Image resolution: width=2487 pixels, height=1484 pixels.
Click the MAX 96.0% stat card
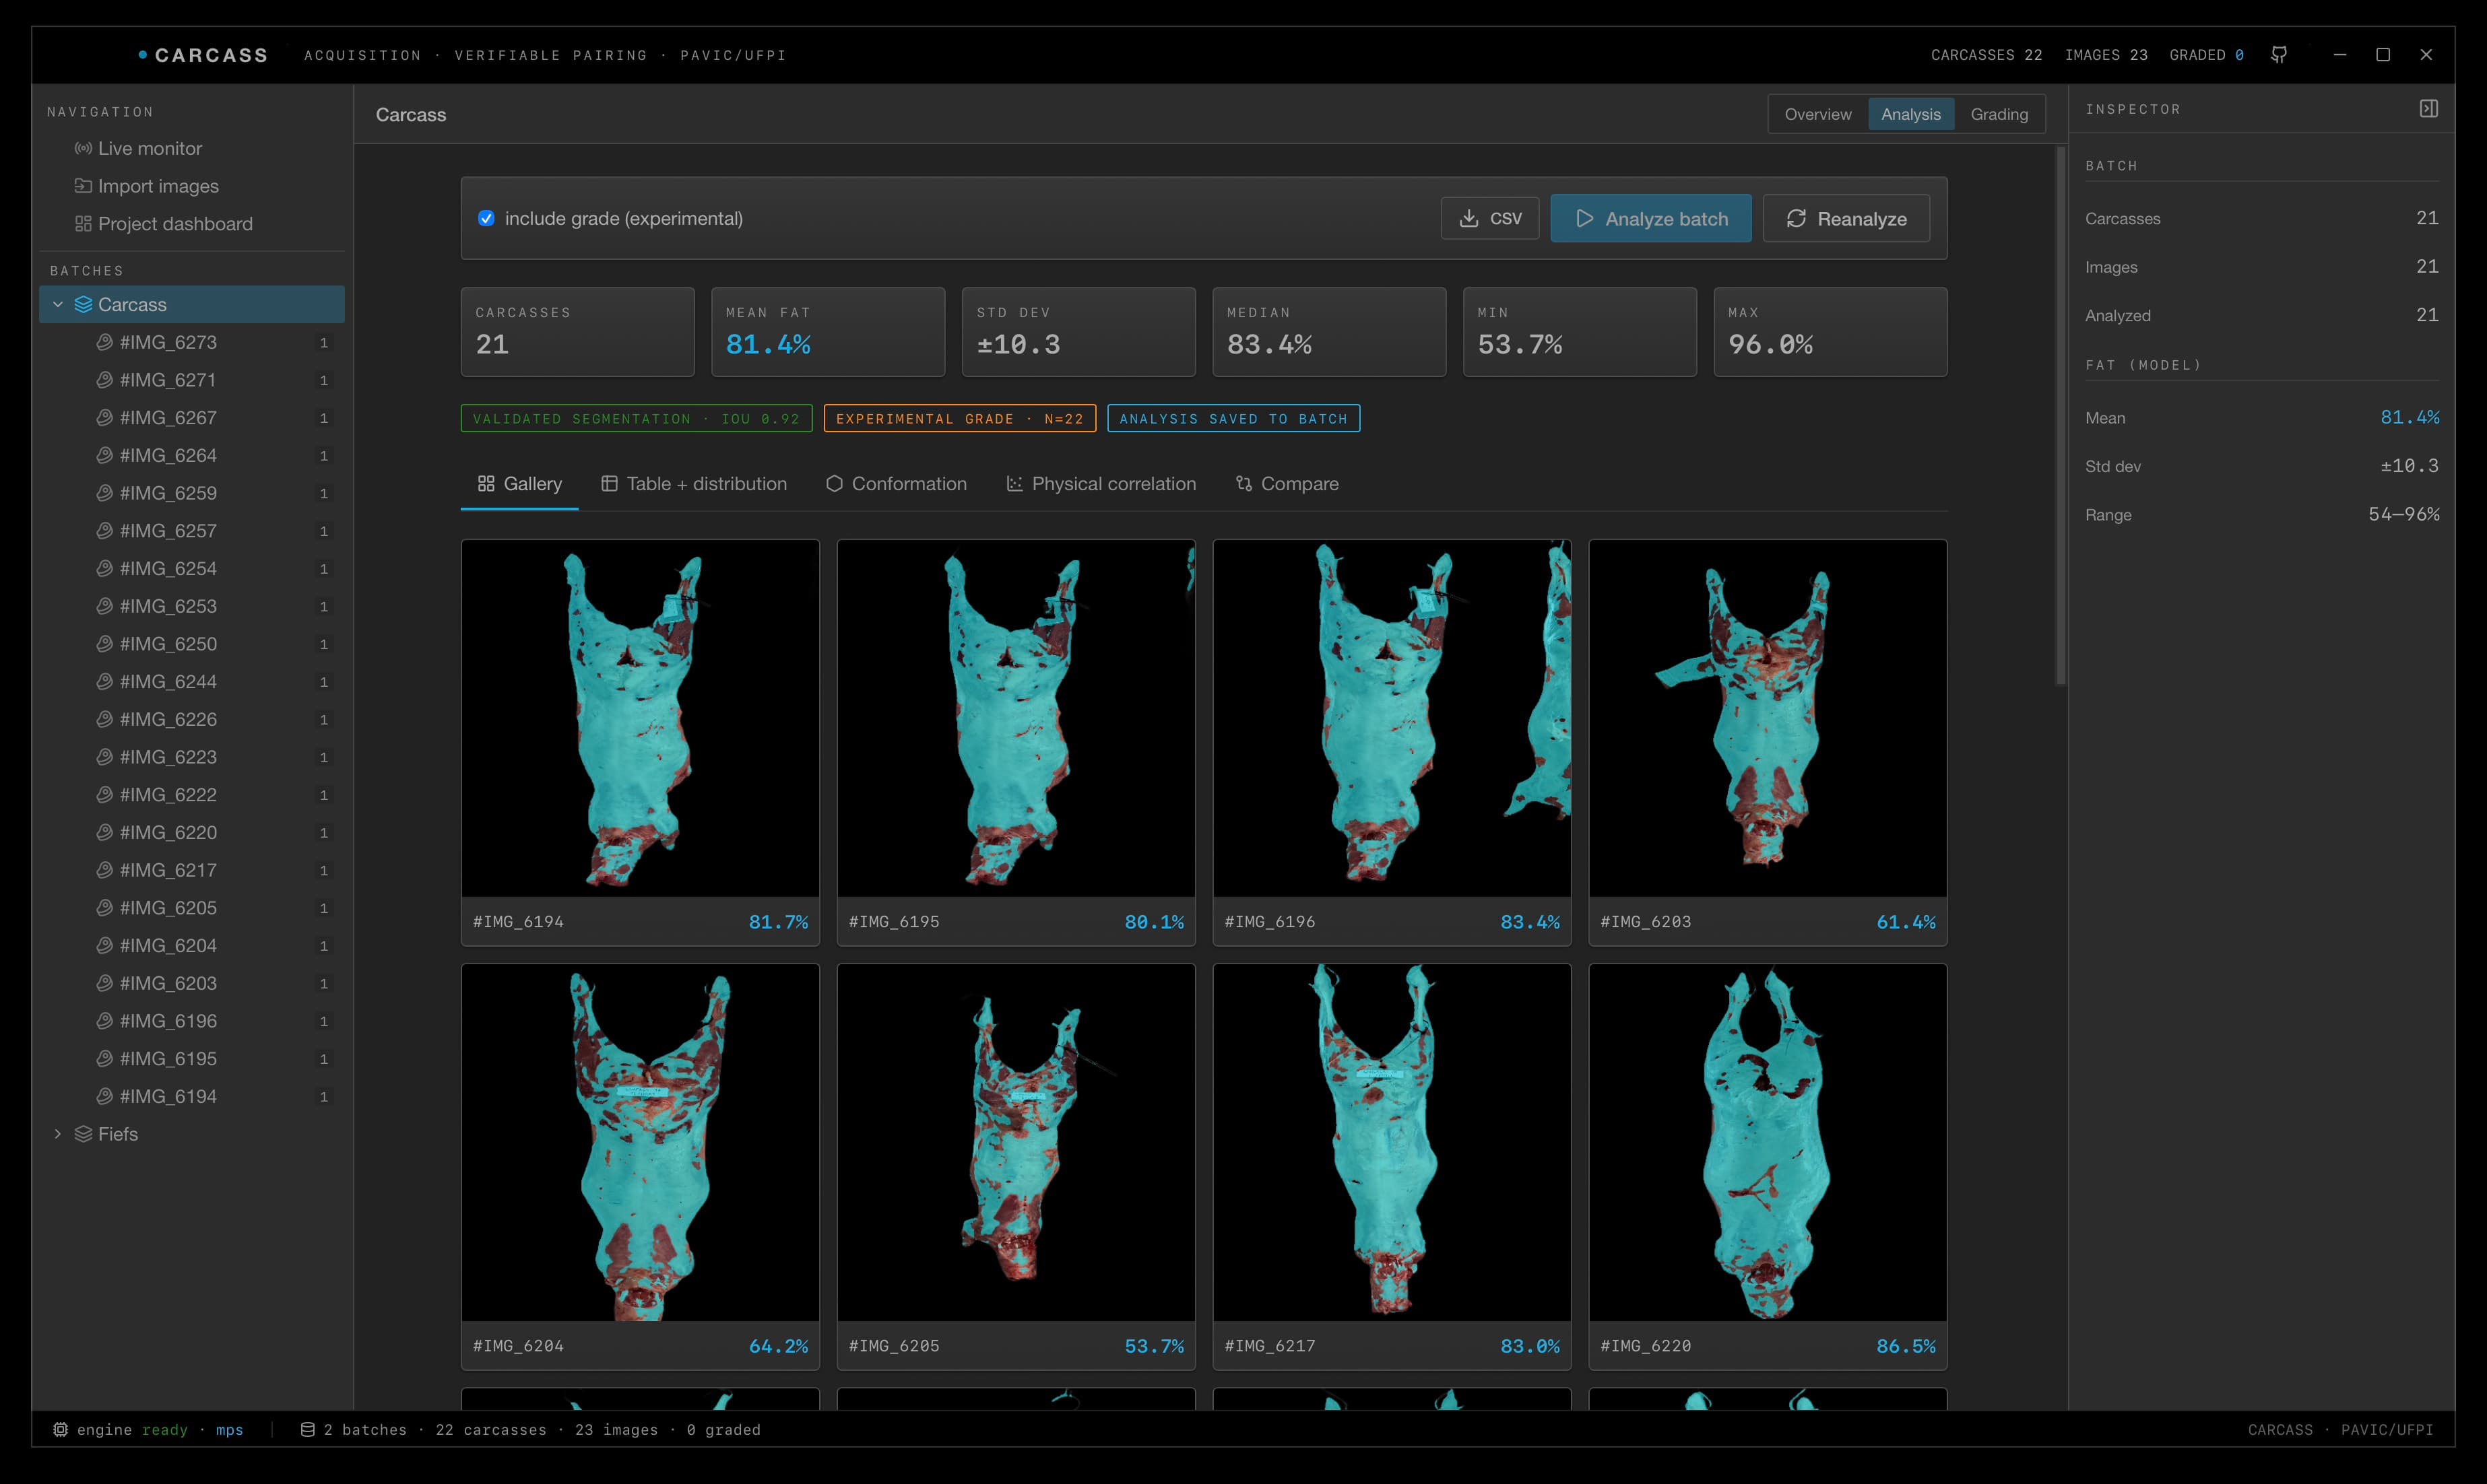[1831, 332]
